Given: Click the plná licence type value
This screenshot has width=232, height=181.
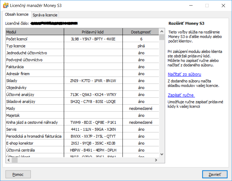Looking at the screenshot, I should pos(141,46).
